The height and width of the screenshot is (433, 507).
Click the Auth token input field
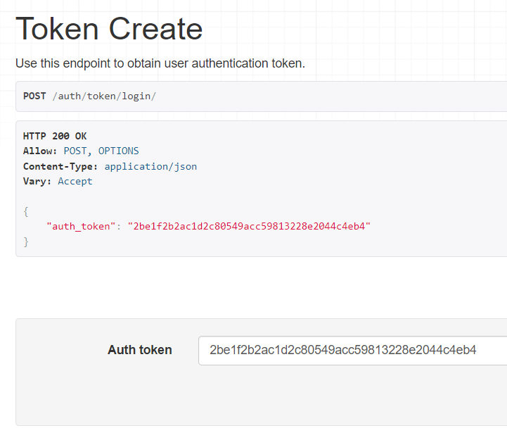352,350
